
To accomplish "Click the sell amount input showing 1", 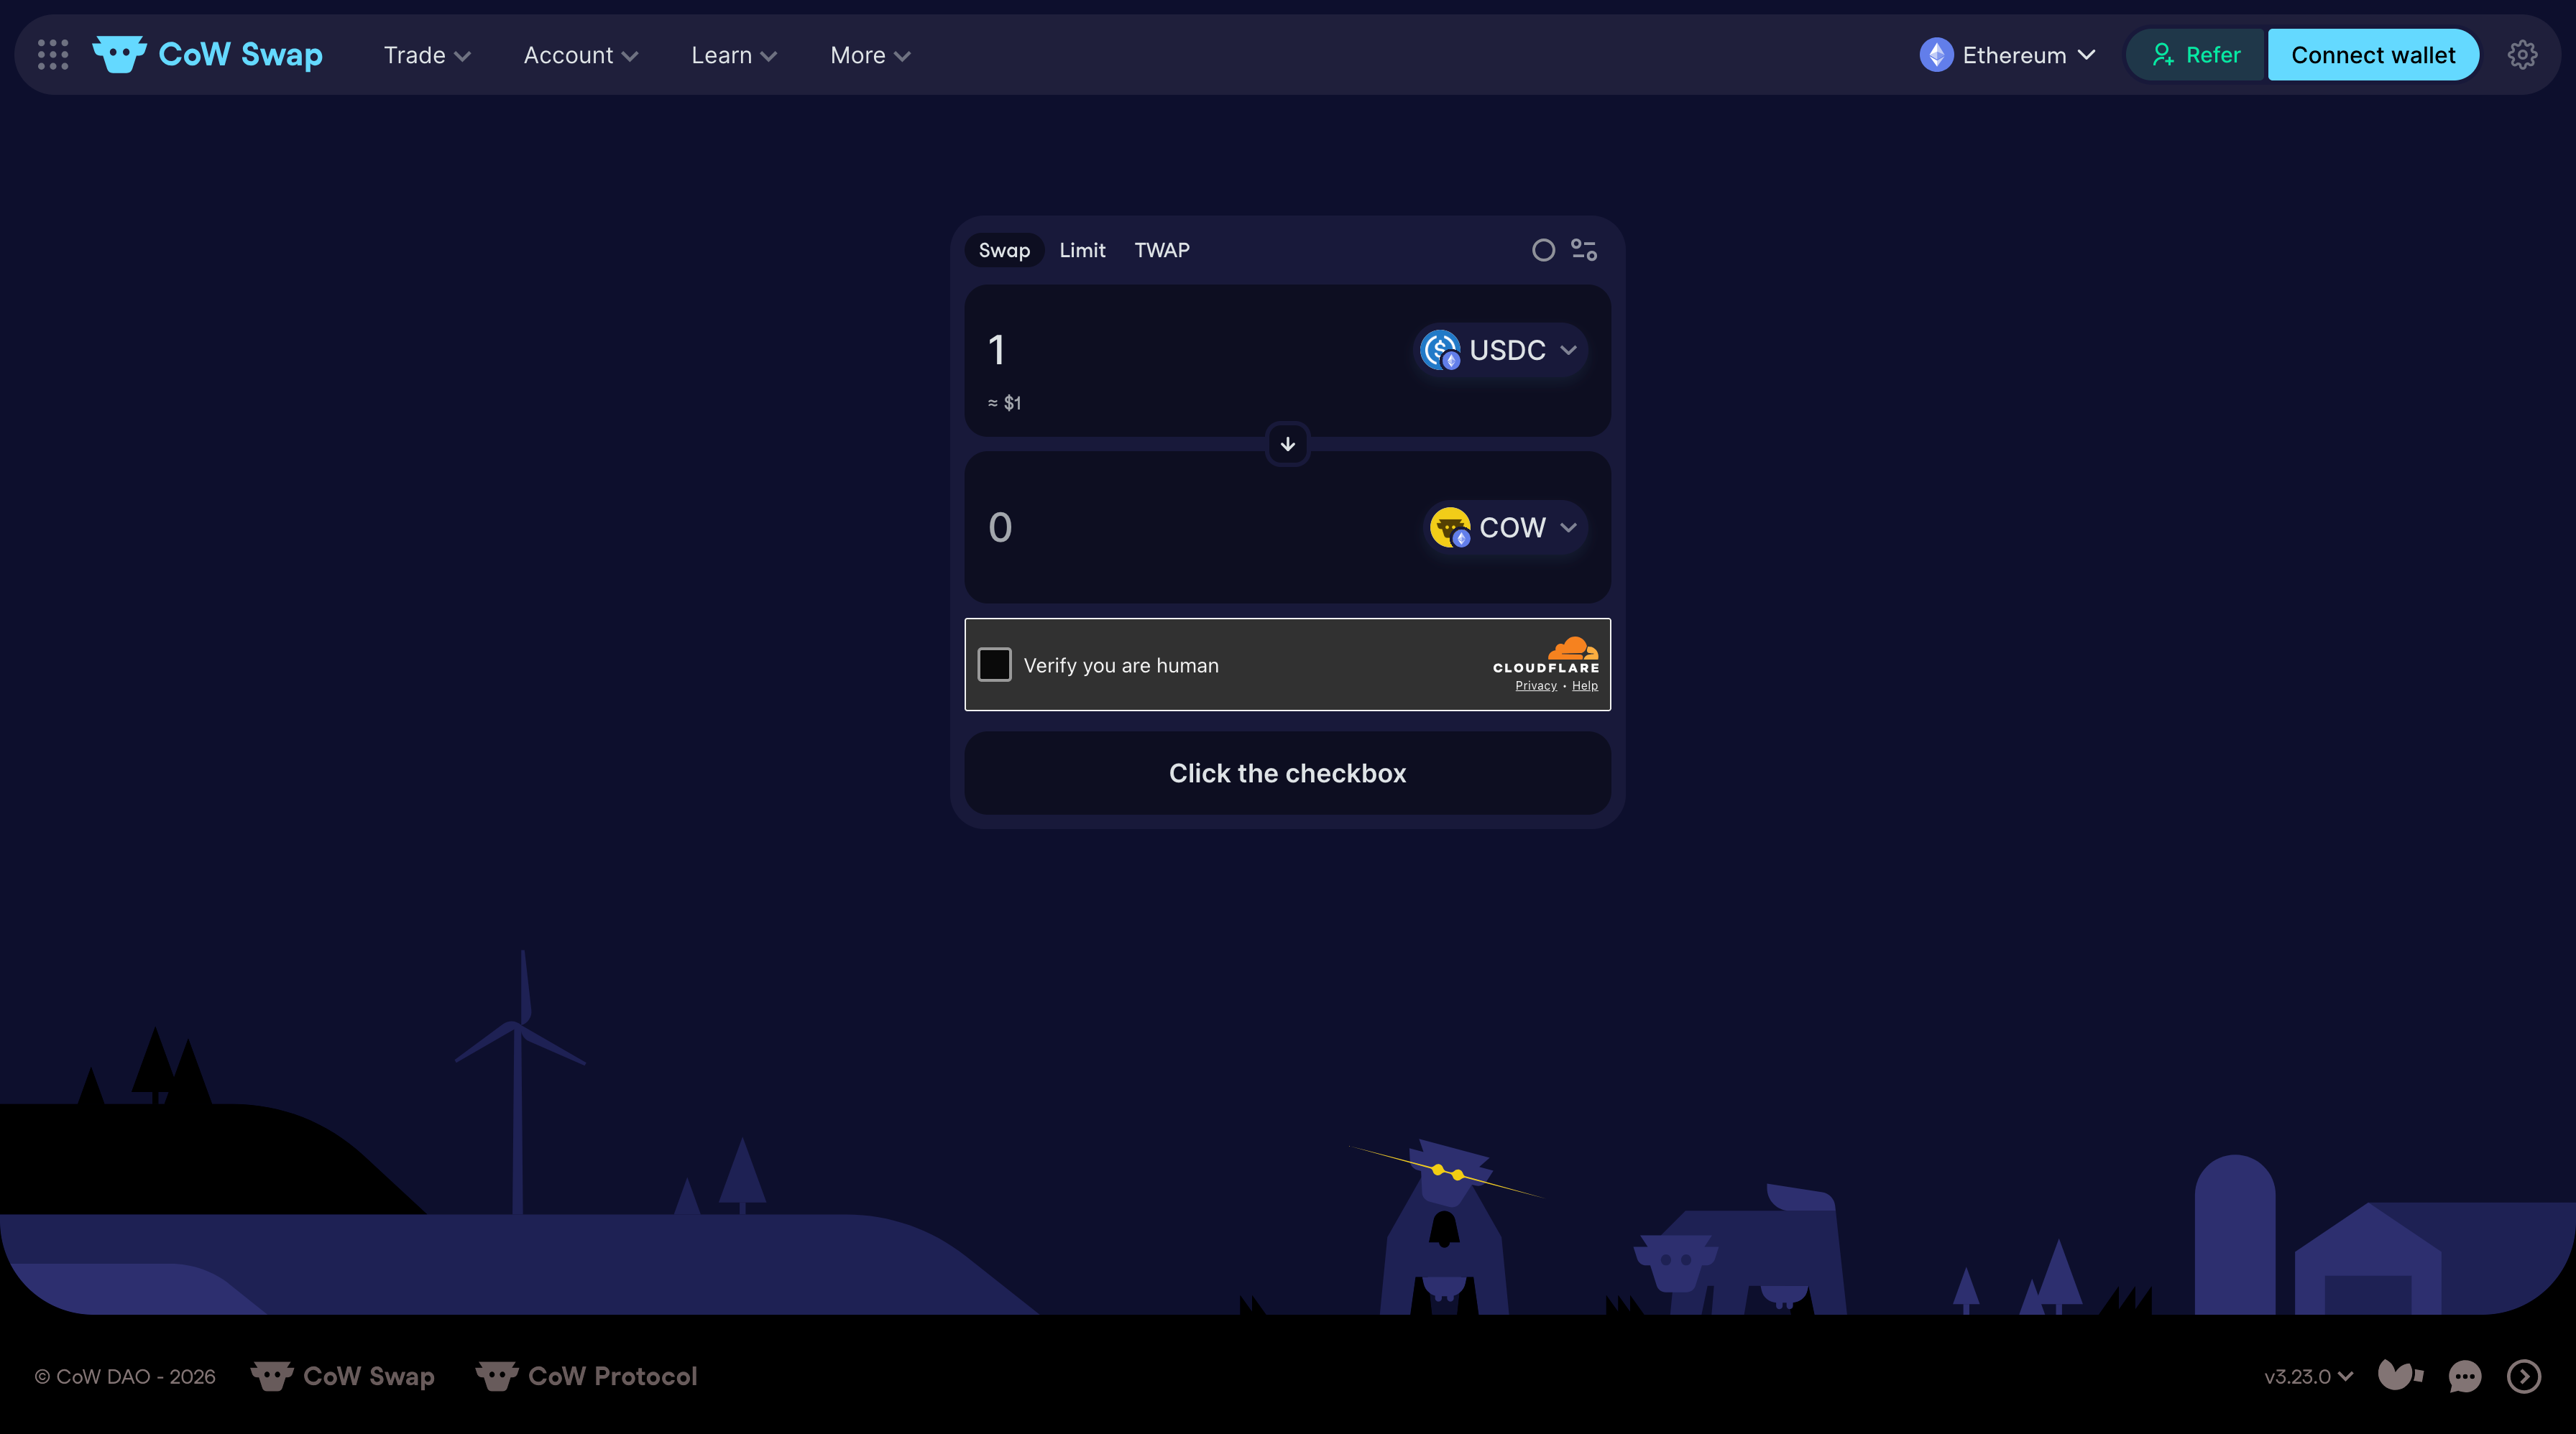I will coord(1190,350).
